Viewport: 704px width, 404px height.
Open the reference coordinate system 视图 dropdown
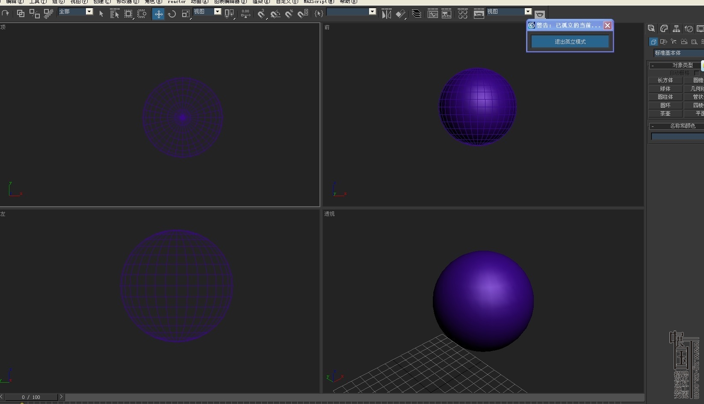pos(207,12)
